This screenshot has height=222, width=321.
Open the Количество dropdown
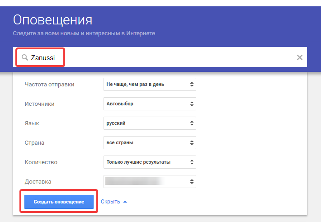tap(150, 162)
